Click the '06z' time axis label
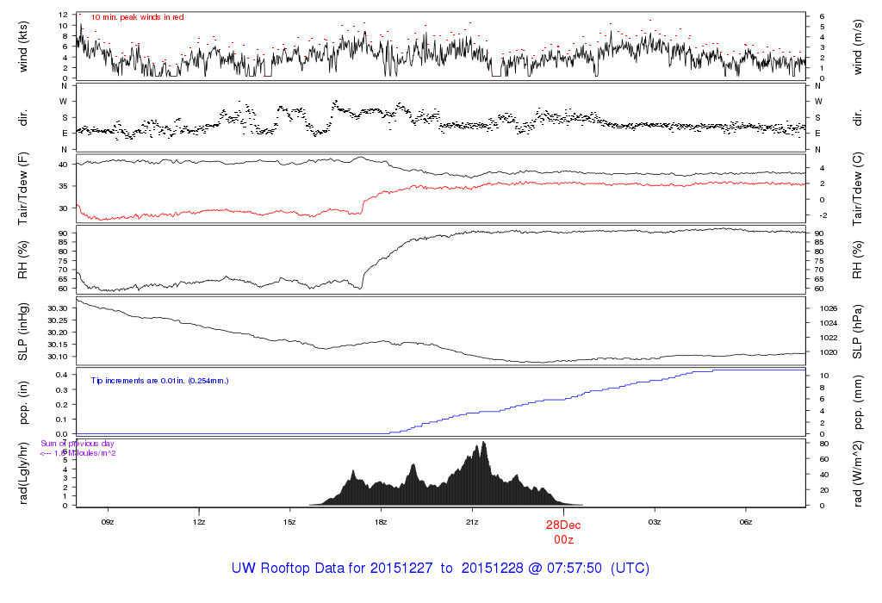 click(x=745, y=522)
